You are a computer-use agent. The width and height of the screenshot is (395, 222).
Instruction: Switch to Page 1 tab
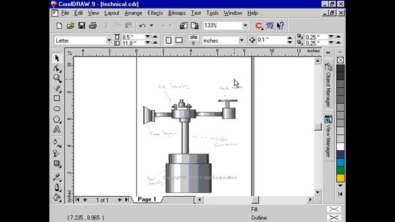coord(147,199)
